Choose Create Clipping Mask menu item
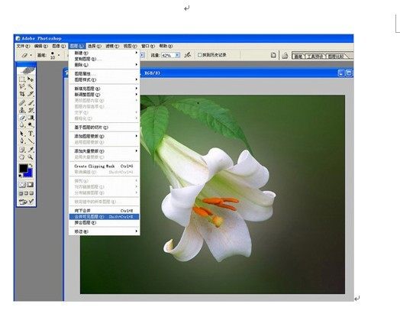Image resolution: width=400 pixels, height=317 pixels. click(105, 167)
